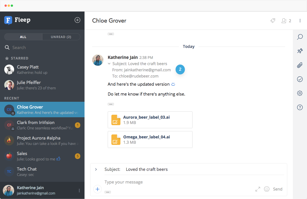
Task: Click the Fleep logo icon
Action: pyautogui.click(x=8, y=20)
